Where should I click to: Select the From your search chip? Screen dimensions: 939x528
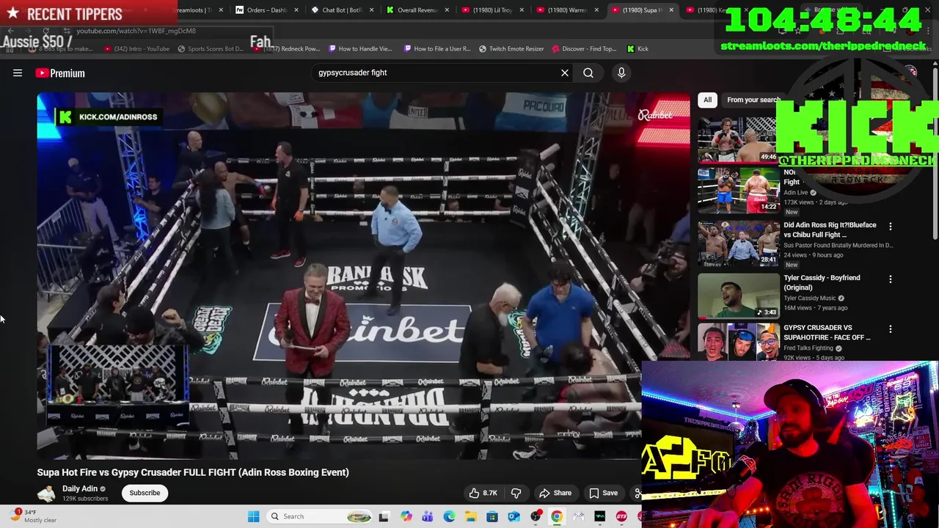point(753,100)
